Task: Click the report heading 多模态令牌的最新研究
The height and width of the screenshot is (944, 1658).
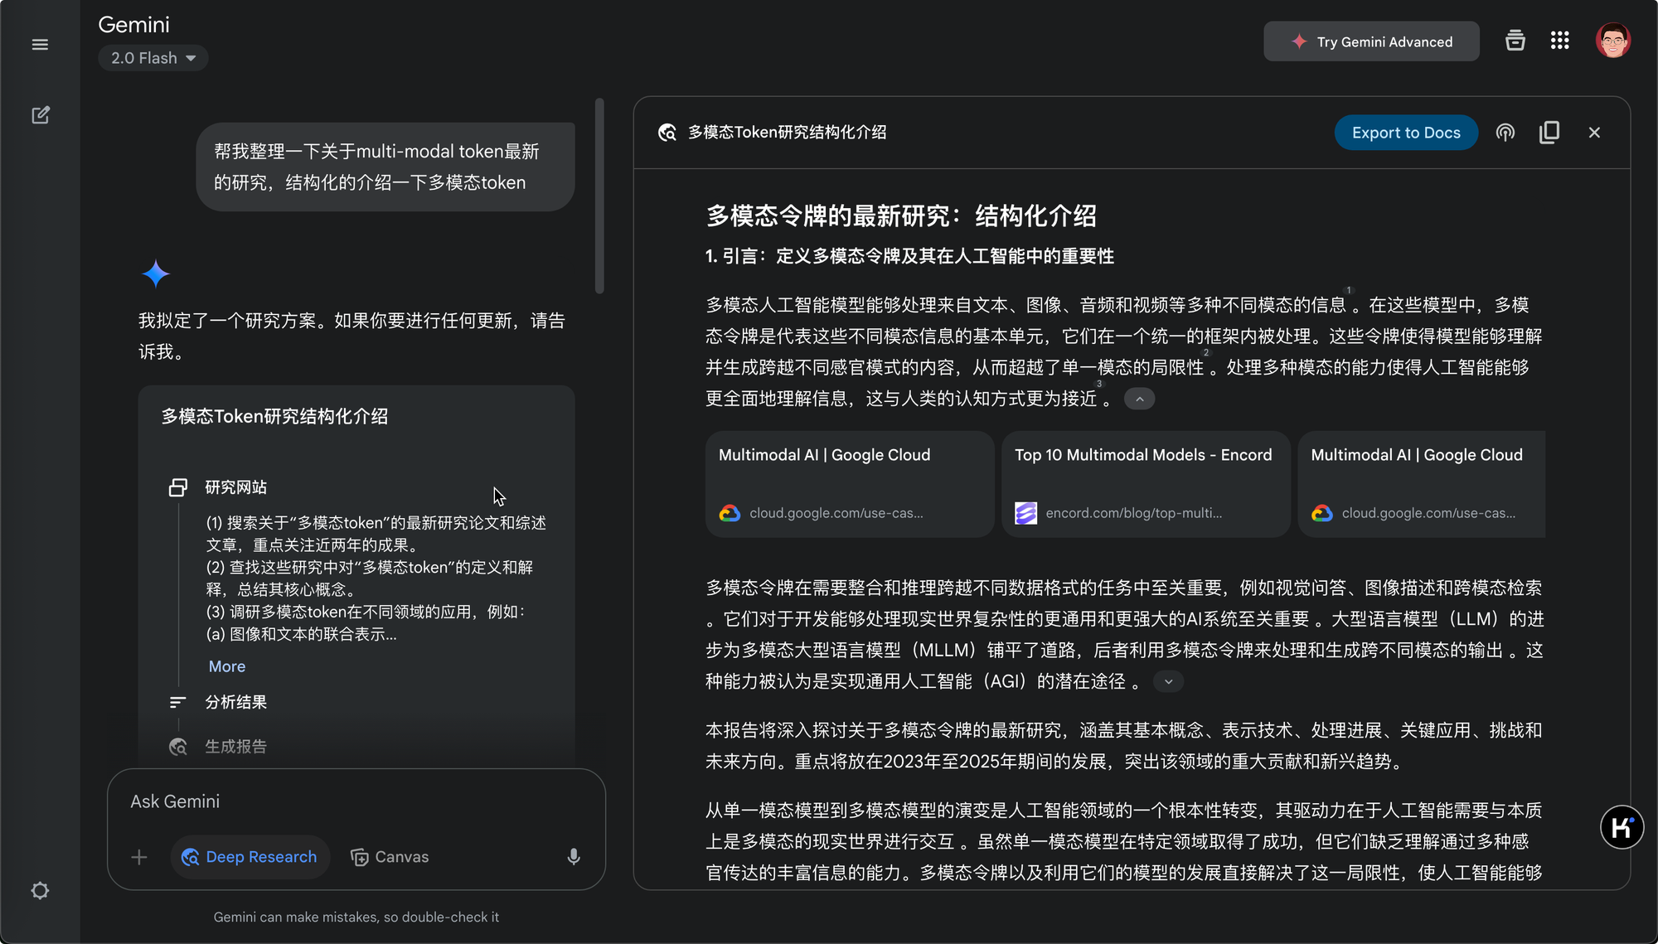Action: click(900, 216)
